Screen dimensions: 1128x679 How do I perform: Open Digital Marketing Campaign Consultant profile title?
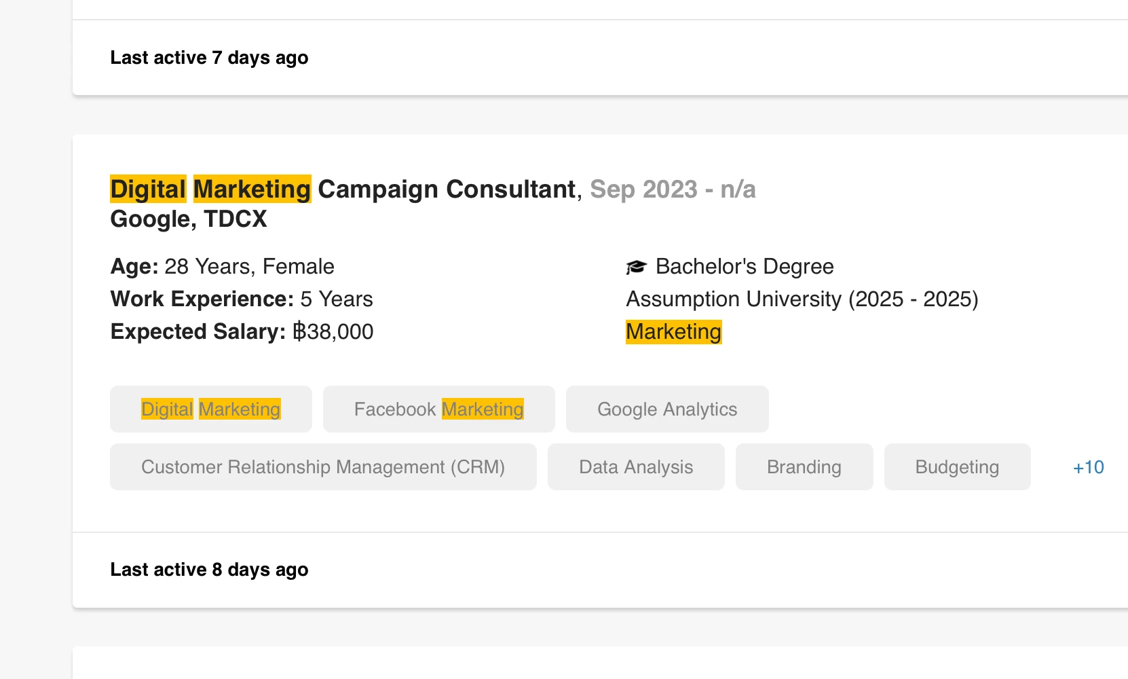(x=343, y=189)
